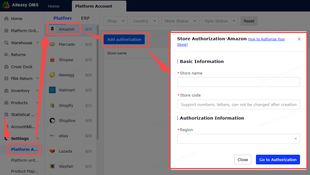Viewport: 310px width, 175px height.
Task: Switch to the Home top tab
Action: pos(53,6)
